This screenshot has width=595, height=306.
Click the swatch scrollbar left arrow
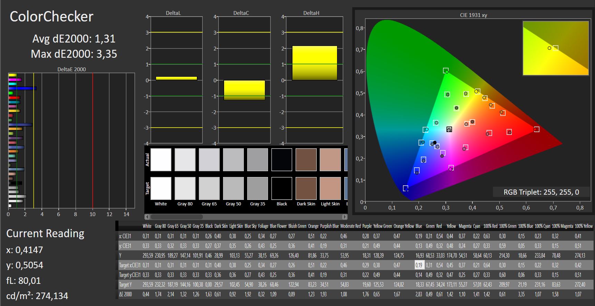147,217
